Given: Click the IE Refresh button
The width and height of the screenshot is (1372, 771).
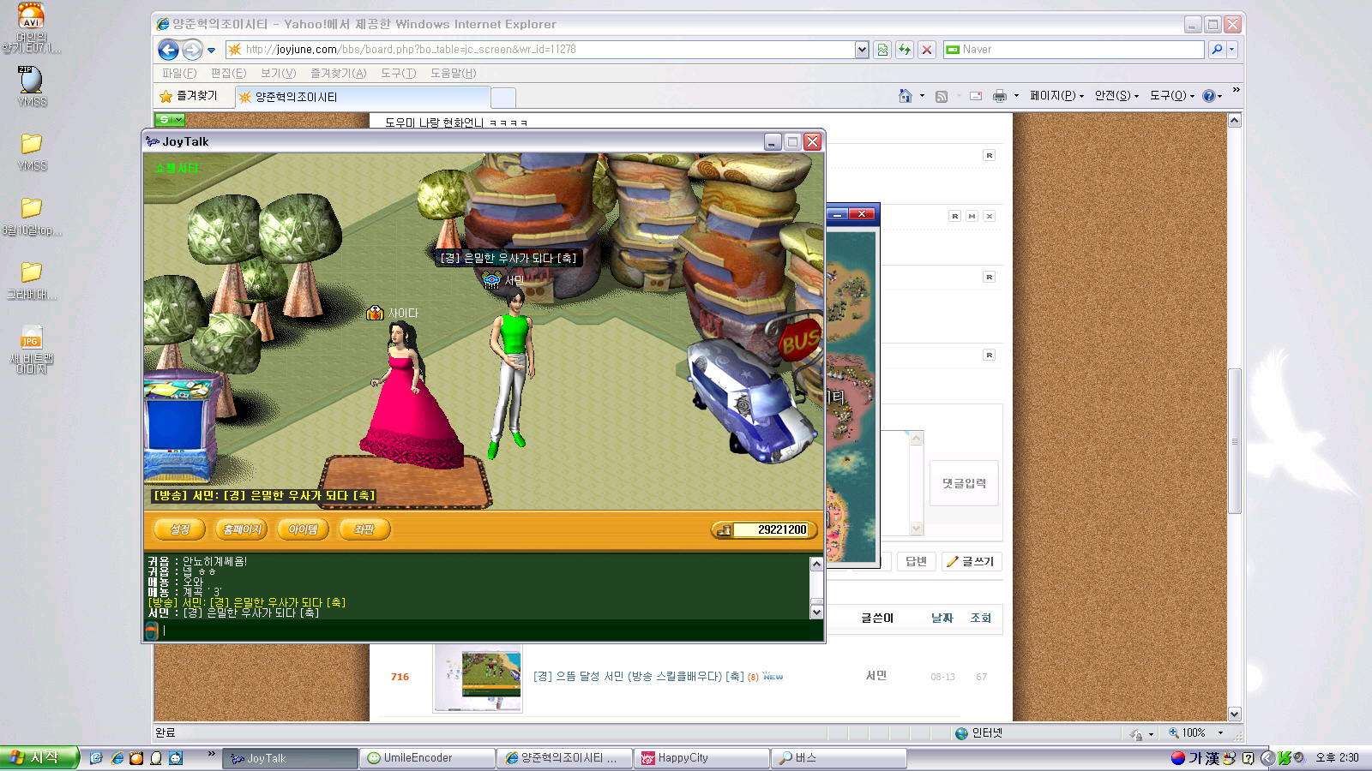Looking at the screenshot, I should [905, 50].
